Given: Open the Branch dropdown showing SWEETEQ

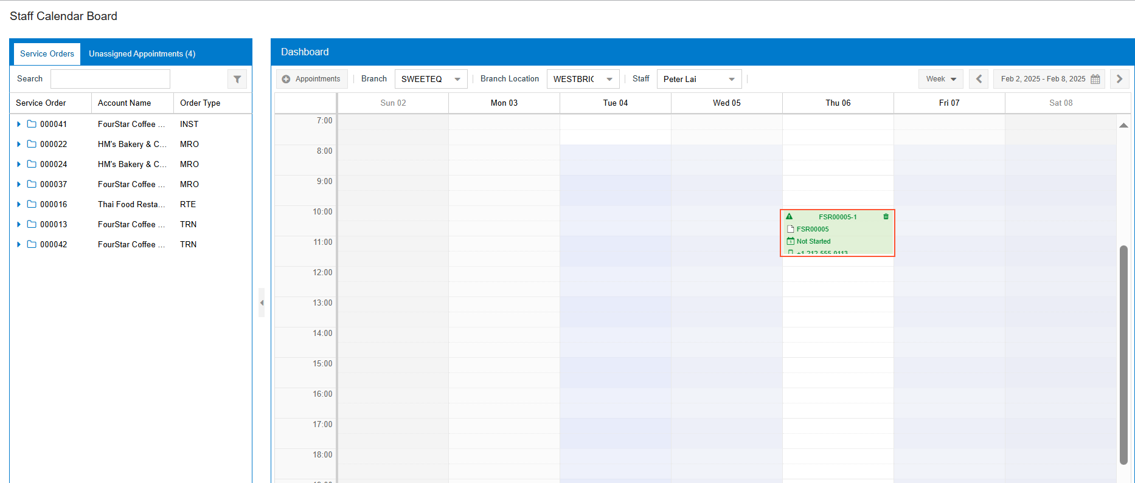Looking at the screenshot, I should pos(431,79).
